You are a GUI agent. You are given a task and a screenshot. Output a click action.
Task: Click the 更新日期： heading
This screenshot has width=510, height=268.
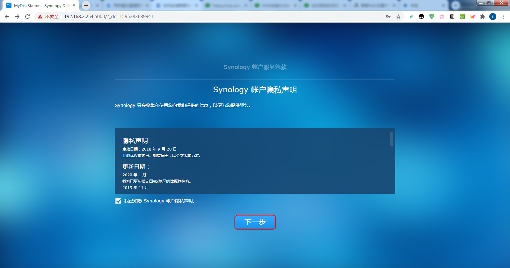coord(136,166)
